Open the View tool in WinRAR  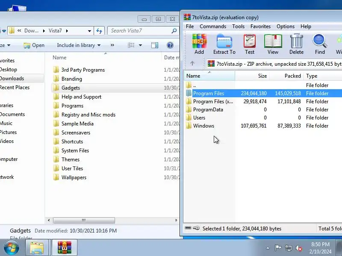[273, 41]
